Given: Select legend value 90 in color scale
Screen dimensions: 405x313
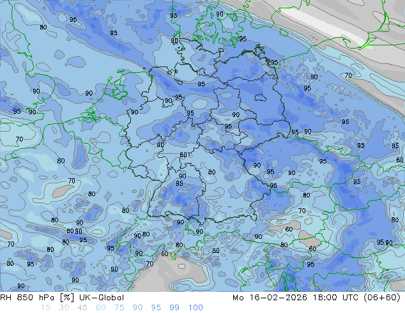Looking at the screenshot, I should pos(138,308).
